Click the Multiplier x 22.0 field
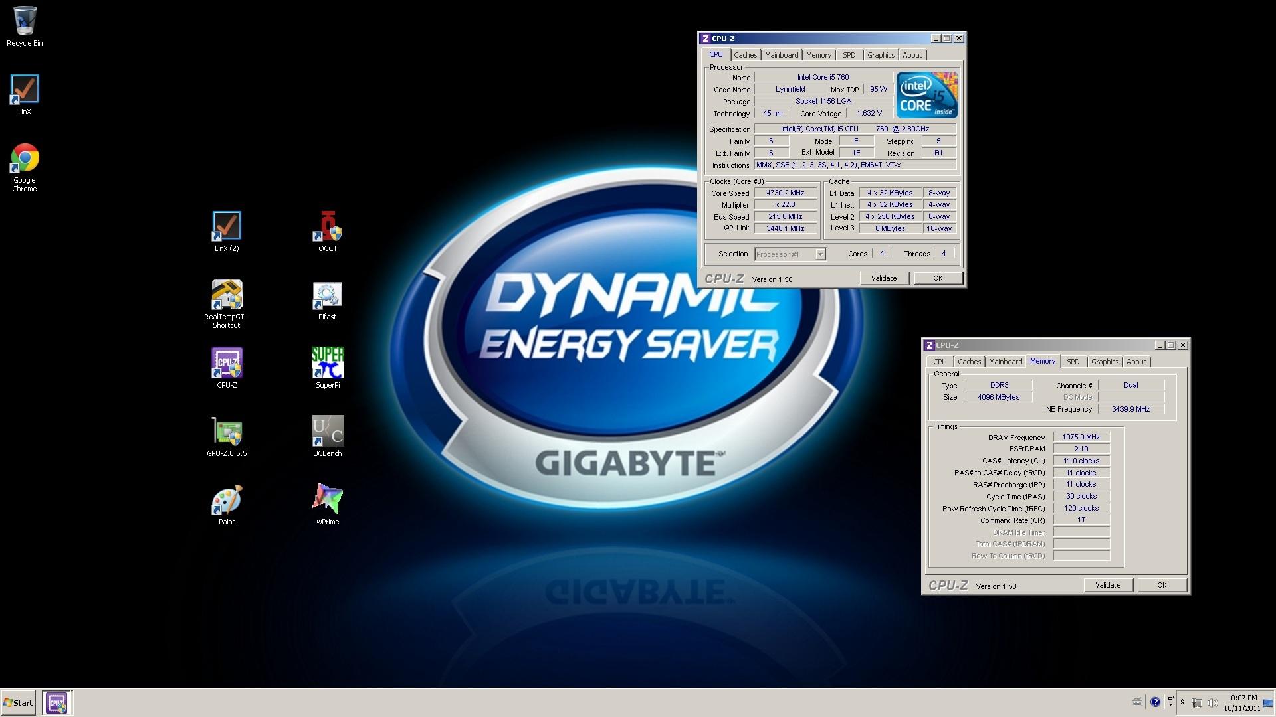 (x=785, y=205)
